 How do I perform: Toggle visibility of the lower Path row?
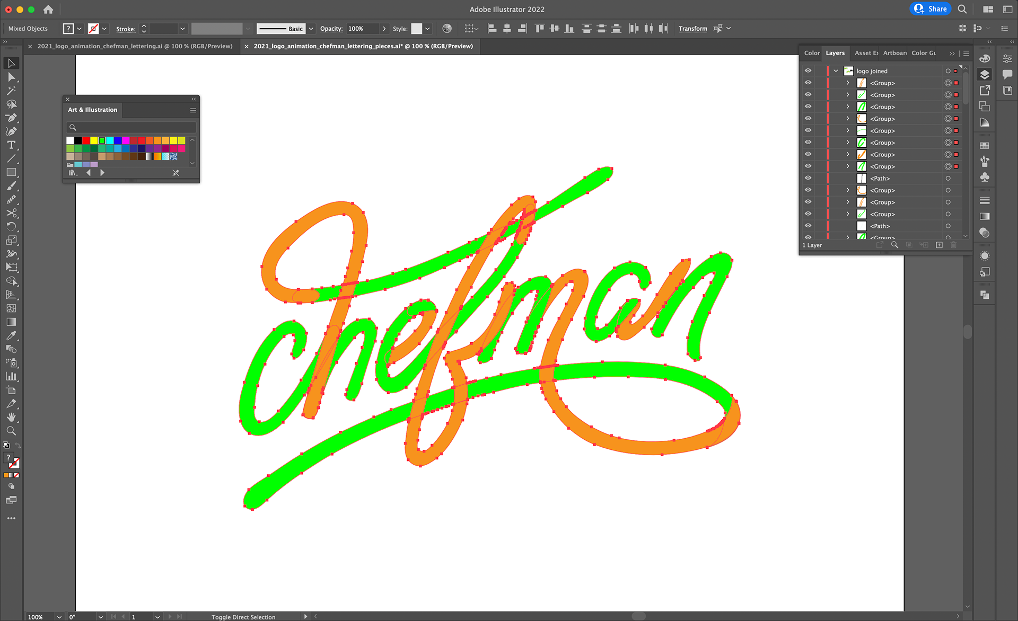[x=808, y=226]
